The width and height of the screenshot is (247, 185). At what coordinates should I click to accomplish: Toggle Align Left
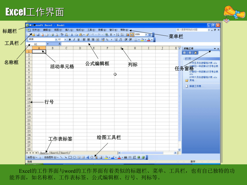[84, 40]
